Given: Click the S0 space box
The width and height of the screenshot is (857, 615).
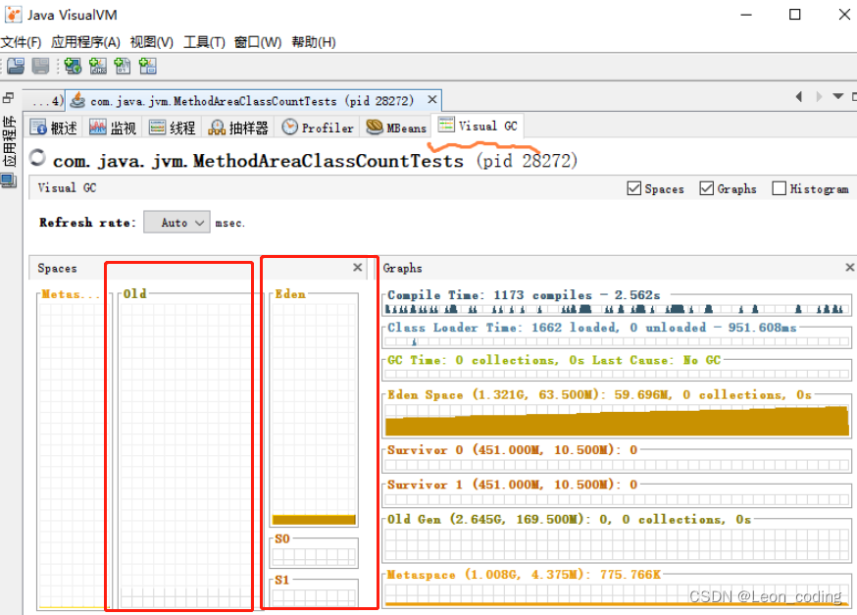Looking at the screenshot, I should point(314,552).
